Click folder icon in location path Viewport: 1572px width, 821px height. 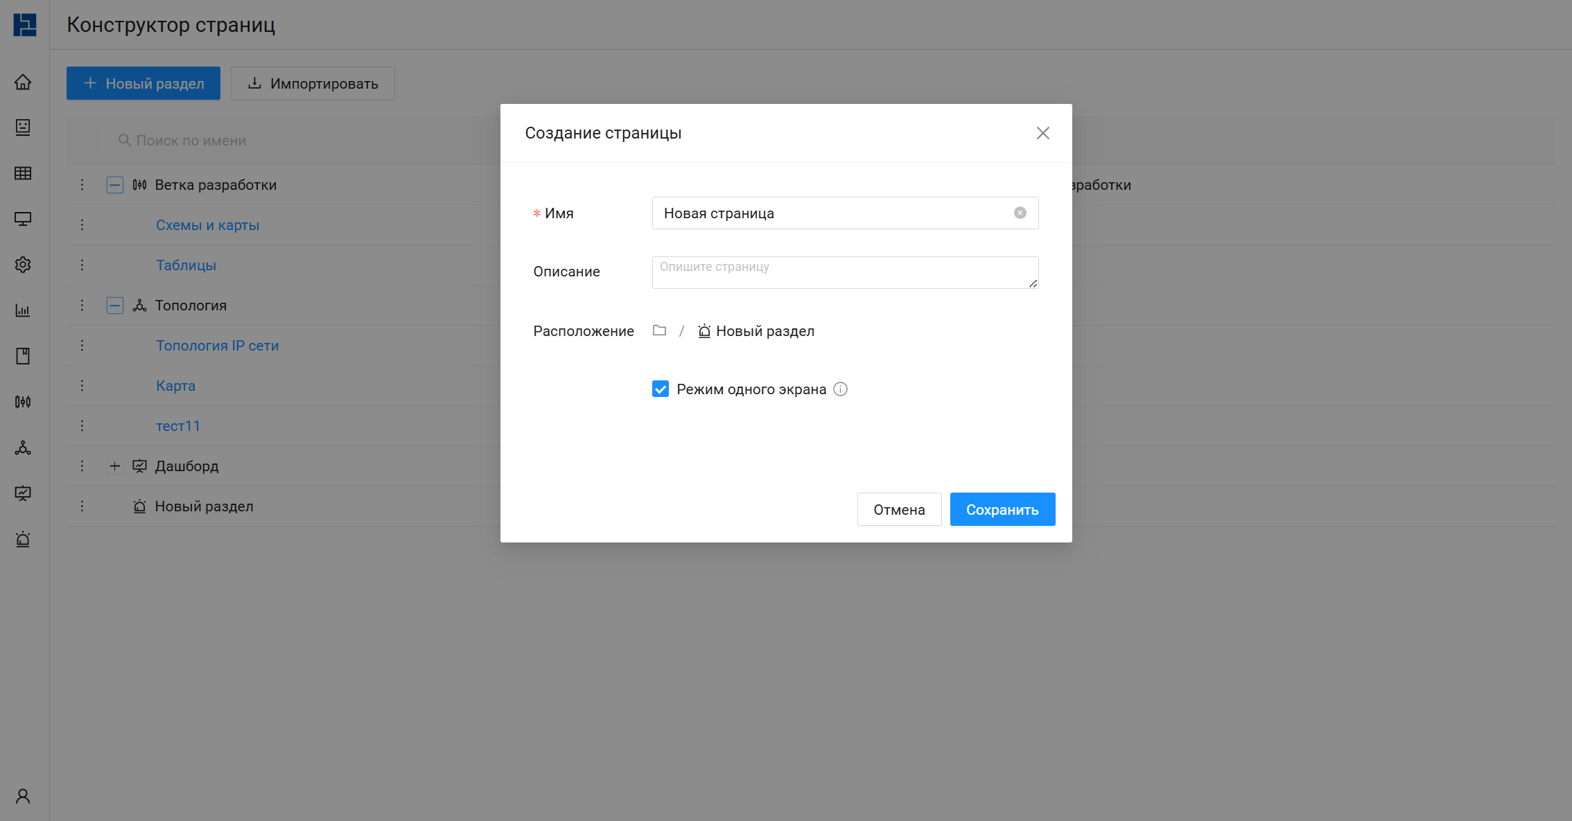click(x=659, y=330)
